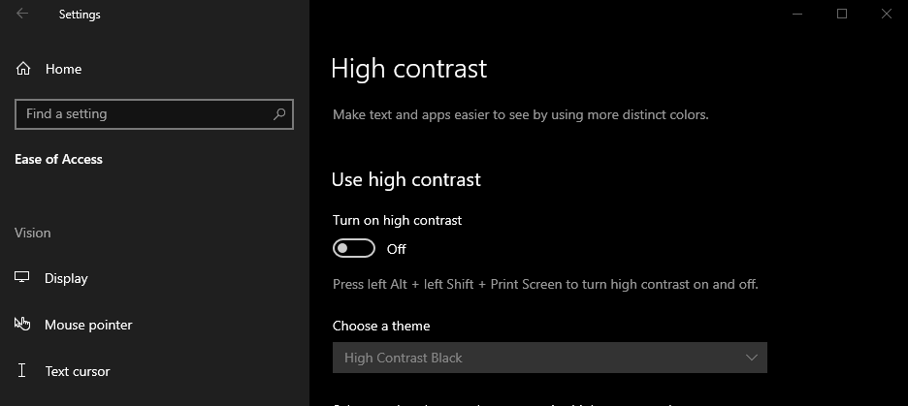Click the Home house icon

coord(23,69)
